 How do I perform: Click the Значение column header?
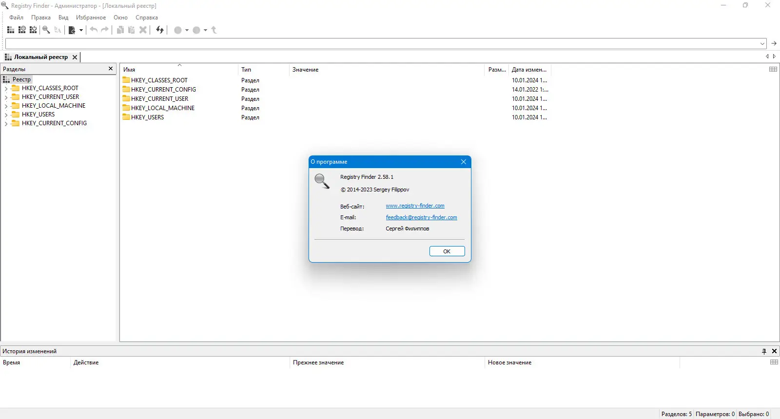(x=387, y=70)
